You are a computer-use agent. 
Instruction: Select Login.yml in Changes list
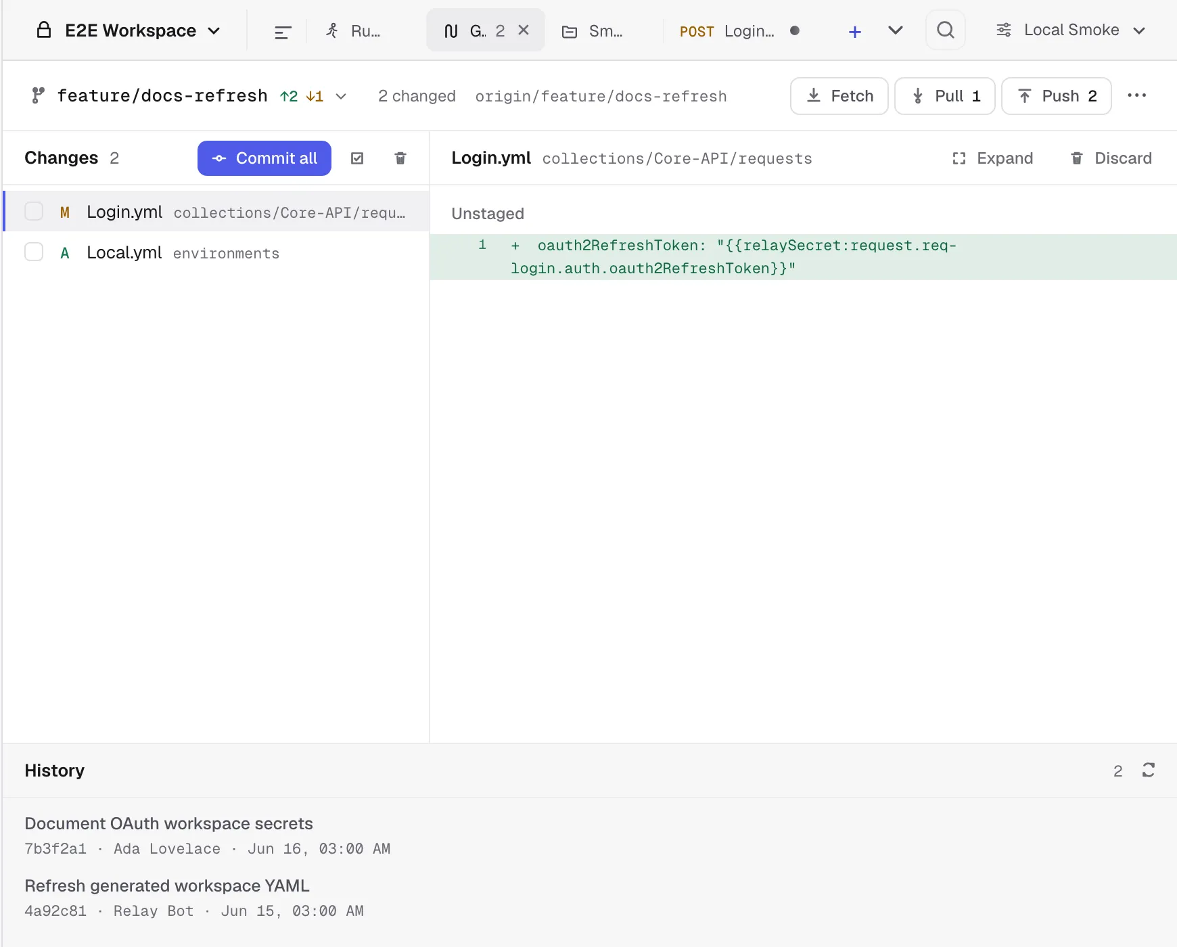click(x=216, y=212)
